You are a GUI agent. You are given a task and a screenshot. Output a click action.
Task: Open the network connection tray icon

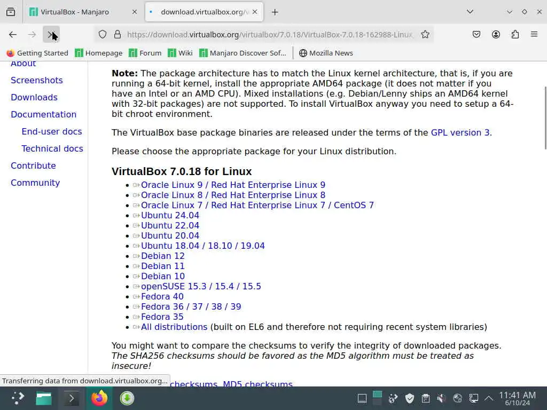[x=473, y=398]
